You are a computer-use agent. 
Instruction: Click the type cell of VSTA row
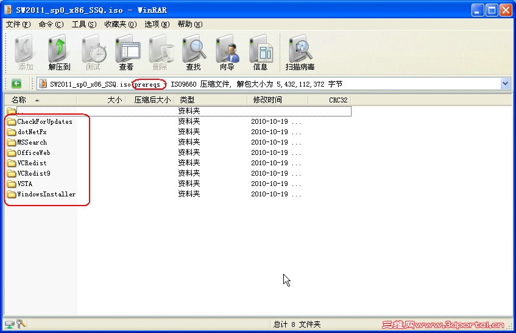pos(189,184)
